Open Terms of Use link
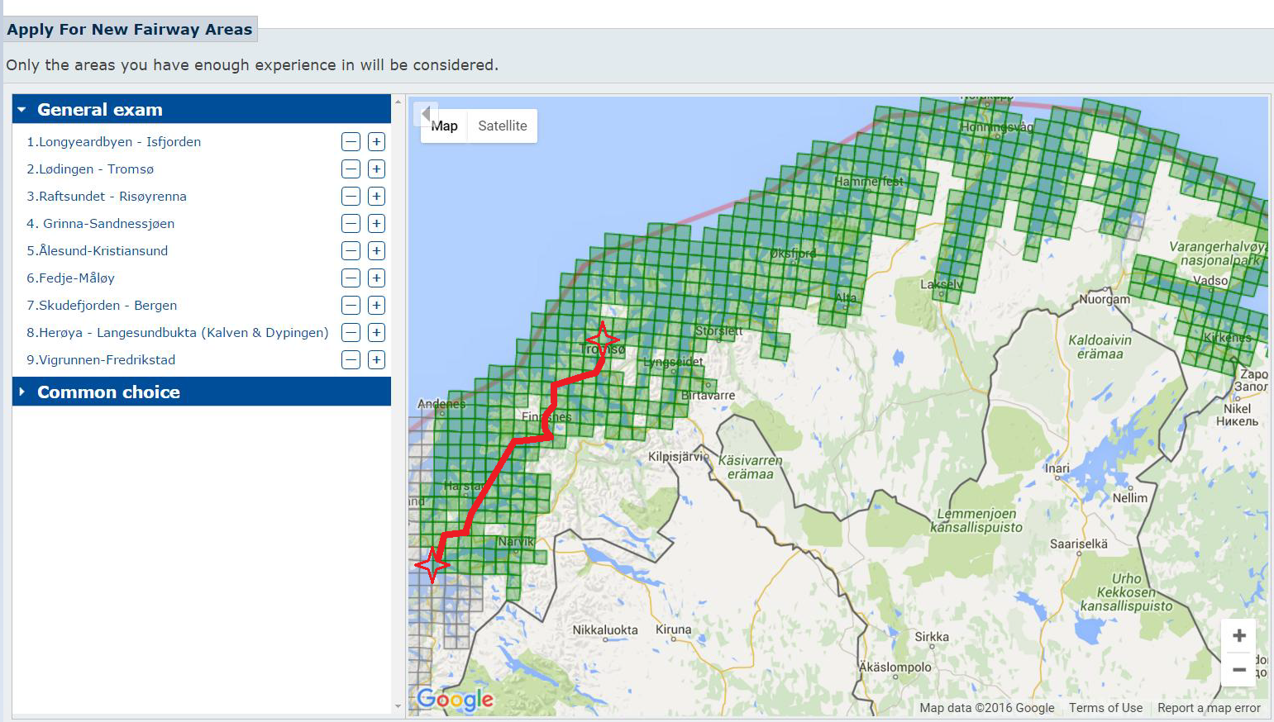The image size is (1274, 722). [x=1105, y=708]
